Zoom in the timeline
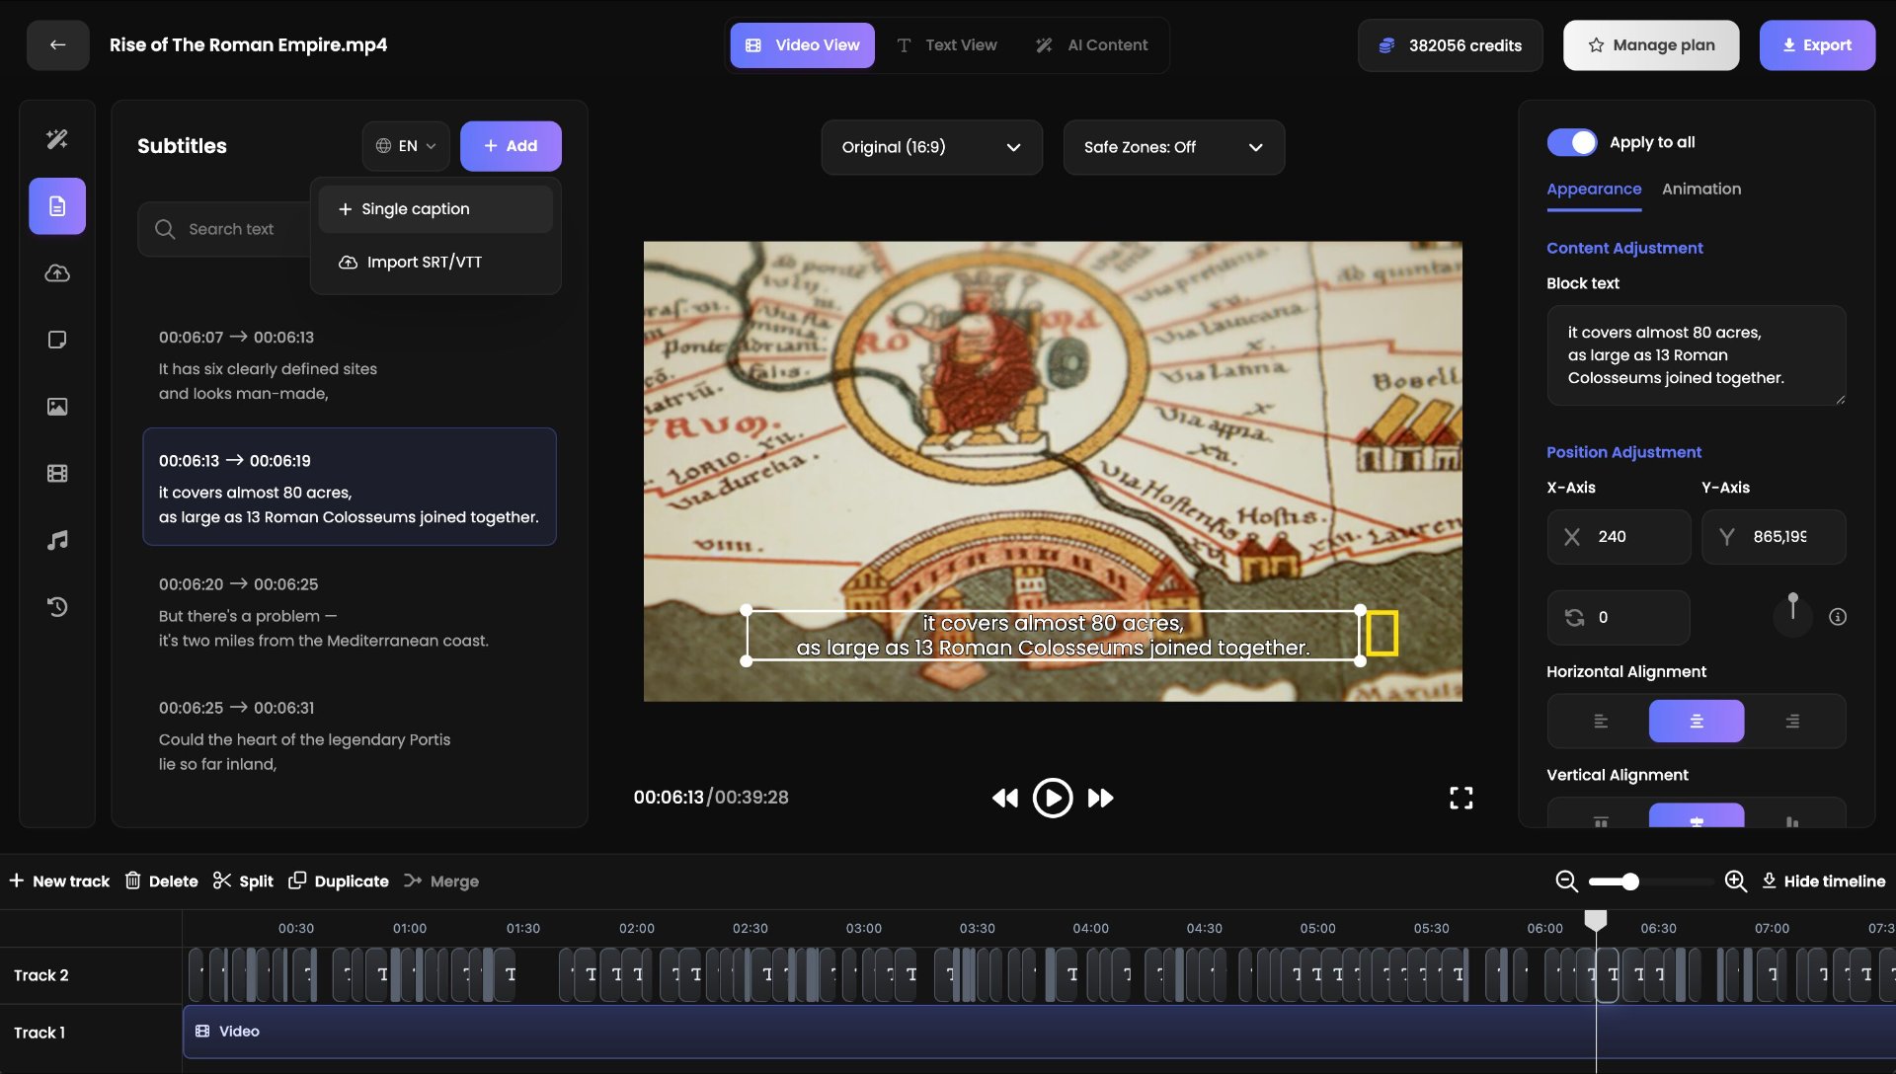The image size is (1896, 1074). (1736, 882)
